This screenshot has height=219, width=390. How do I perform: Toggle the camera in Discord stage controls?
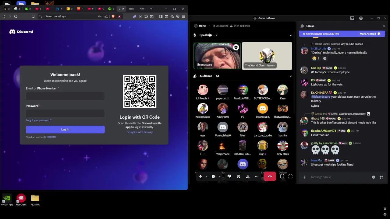pyautogui.click(x=214, y=176)
